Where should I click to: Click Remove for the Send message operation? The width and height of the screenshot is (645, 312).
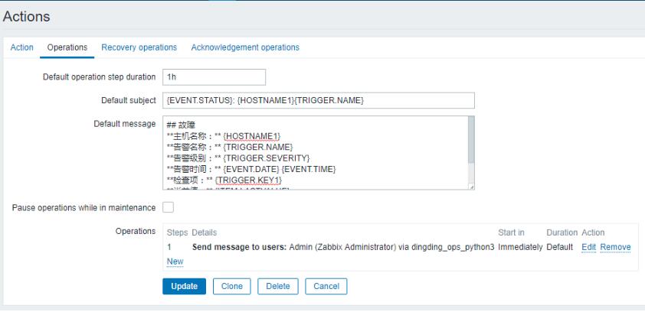point(615,247)
